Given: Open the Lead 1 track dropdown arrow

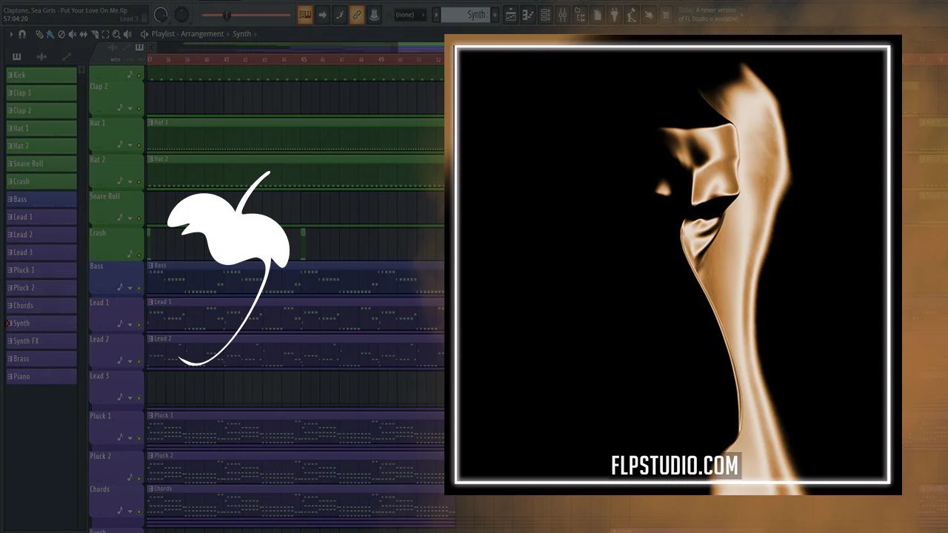Looking at the screenshot, I should tap(130, 324).
